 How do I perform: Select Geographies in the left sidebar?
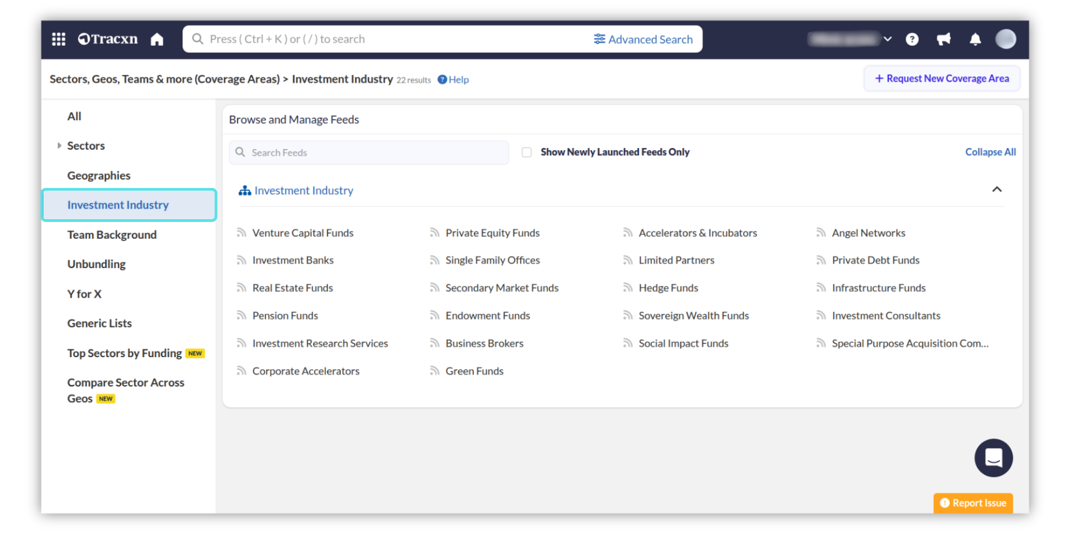click(x=98, y=176)
